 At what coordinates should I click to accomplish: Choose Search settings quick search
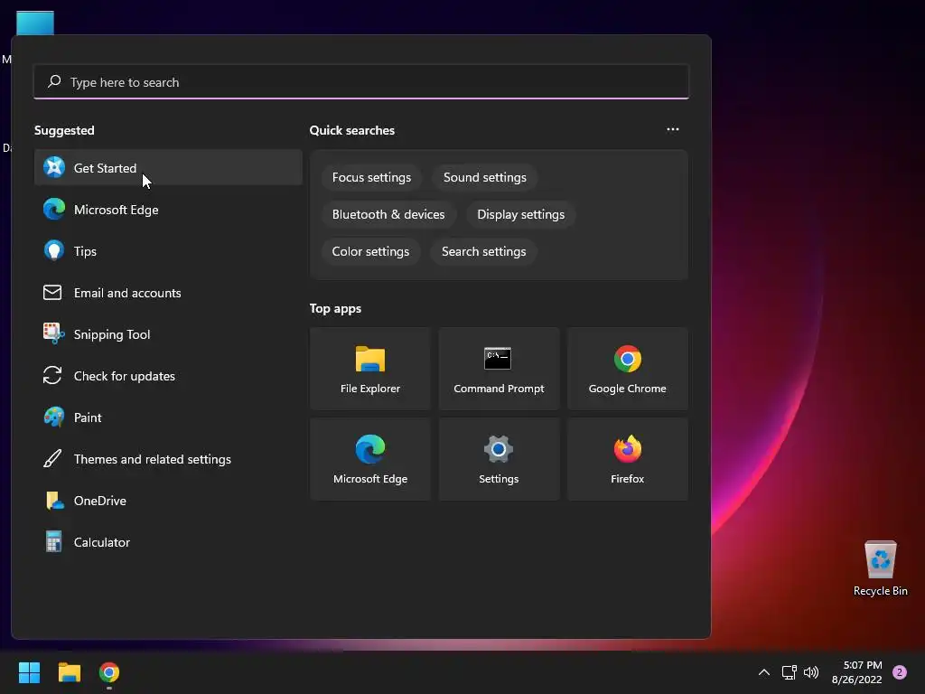[484, 251]
